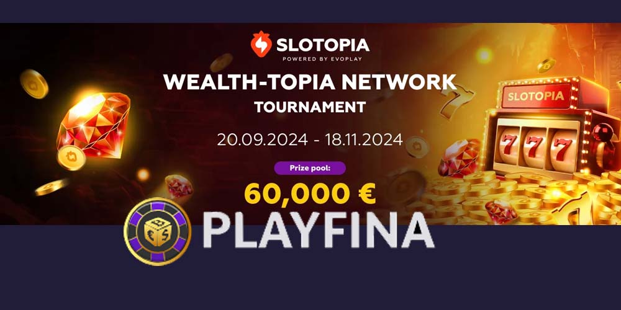Click the gold coin over the diamond
This screenshot has width=621, height=310.
[71, 157]
